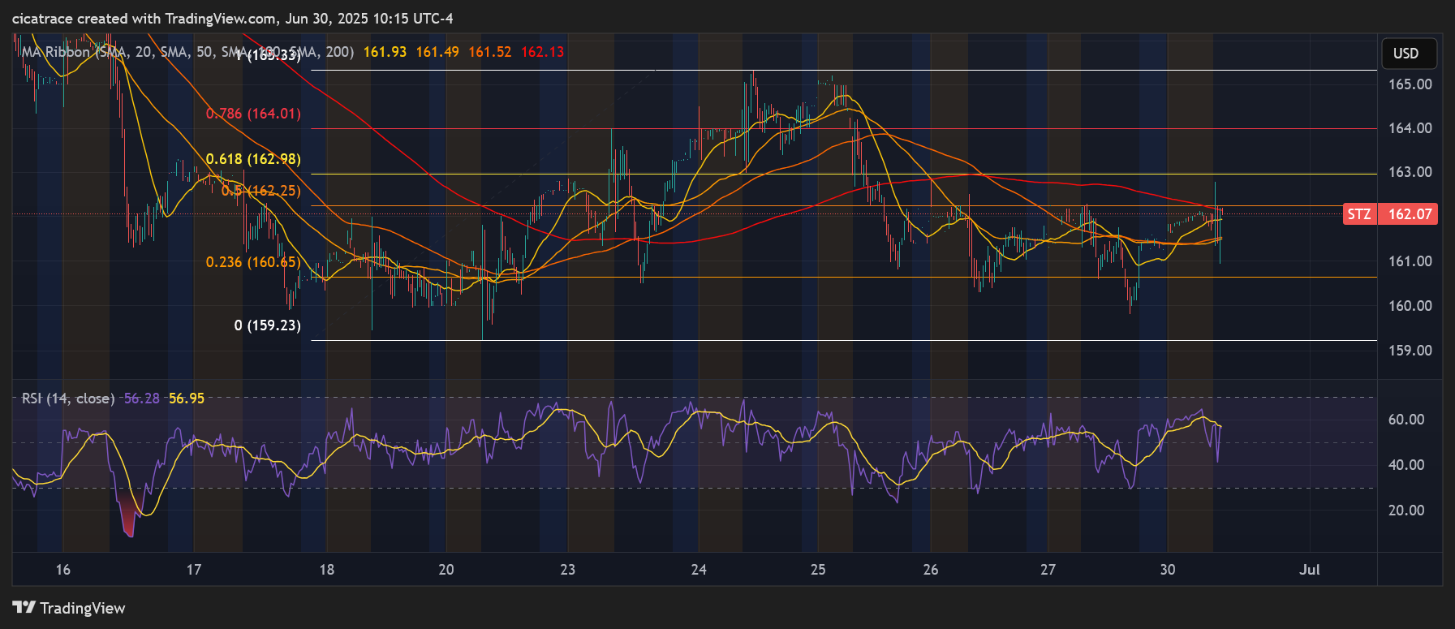Click date 18 on the time axis
The width and height of the screenshot is (1455, 629).
327,570
